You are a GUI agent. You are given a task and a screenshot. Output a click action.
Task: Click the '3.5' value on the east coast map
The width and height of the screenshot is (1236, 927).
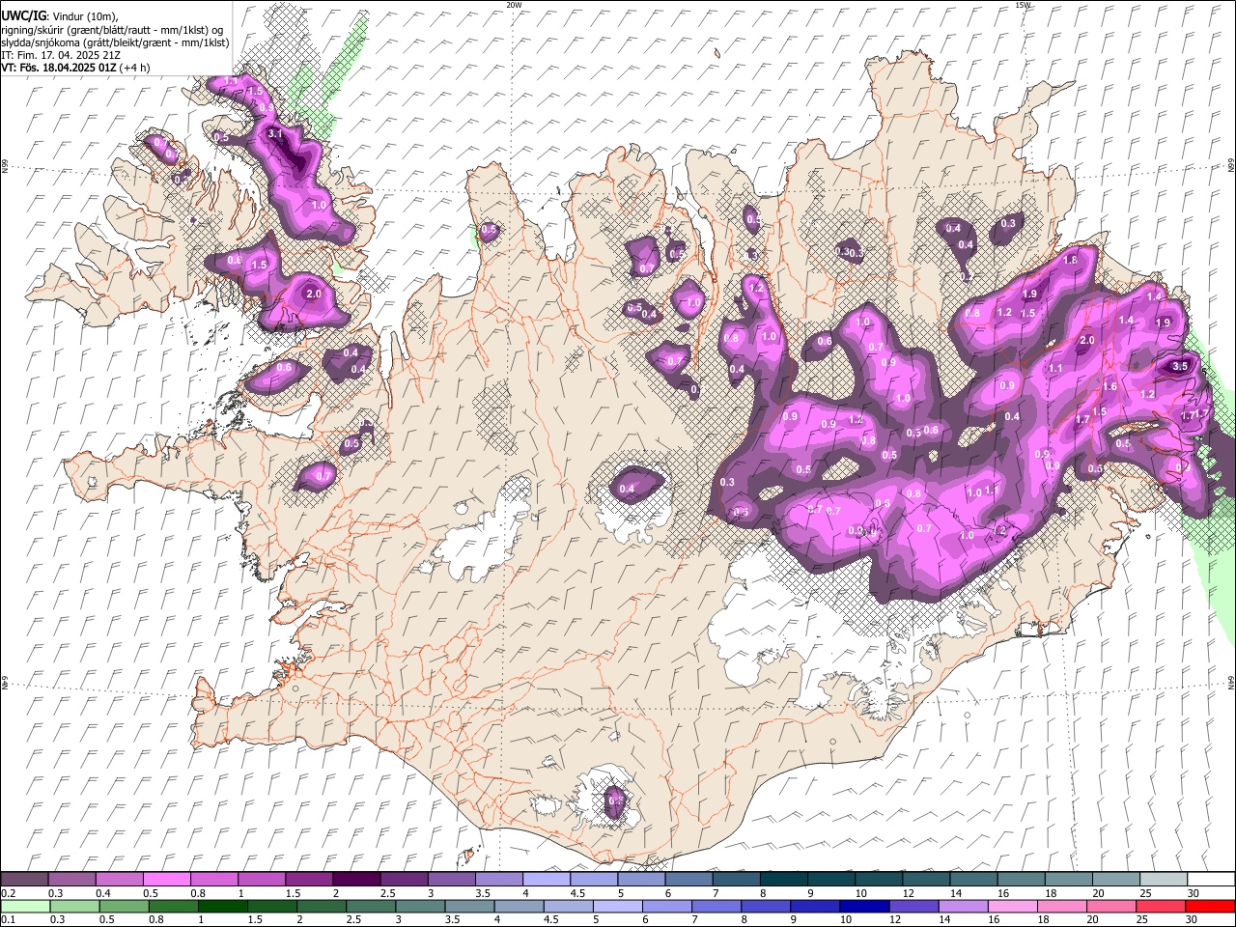pyautogui.click(x=1180, y=367)
